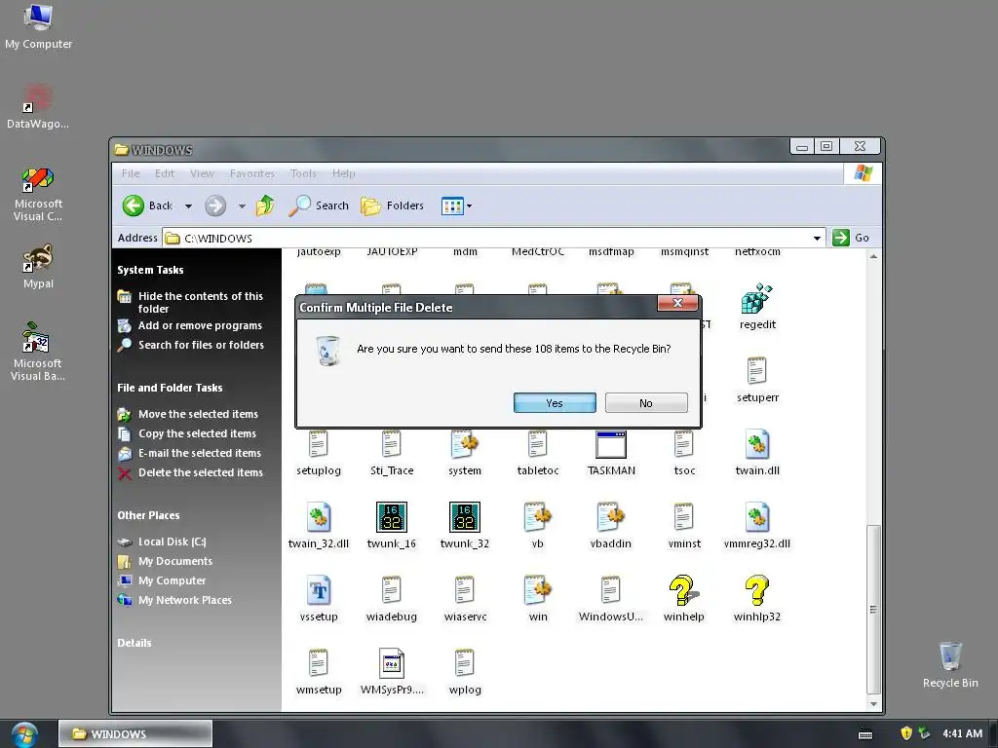Collapse the Other Places section header
This screenshot has height=748, width=998.
coord(148,515)
